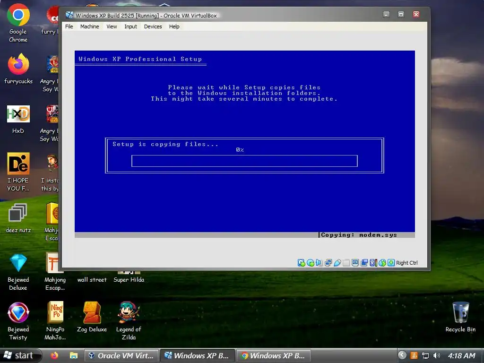Screen dimensions: 484x363
Task: Click the 'Setup is copying files...' text
Action: [x=165, y=144]
